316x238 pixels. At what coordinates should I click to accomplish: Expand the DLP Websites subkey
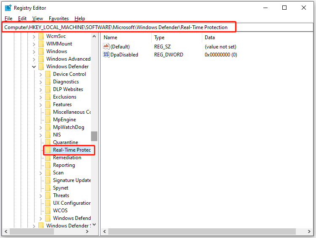[41, 90]
